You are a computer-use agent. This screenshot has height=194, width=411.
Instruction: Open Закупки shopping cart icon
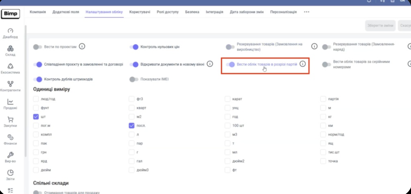(x=10, y=120)
